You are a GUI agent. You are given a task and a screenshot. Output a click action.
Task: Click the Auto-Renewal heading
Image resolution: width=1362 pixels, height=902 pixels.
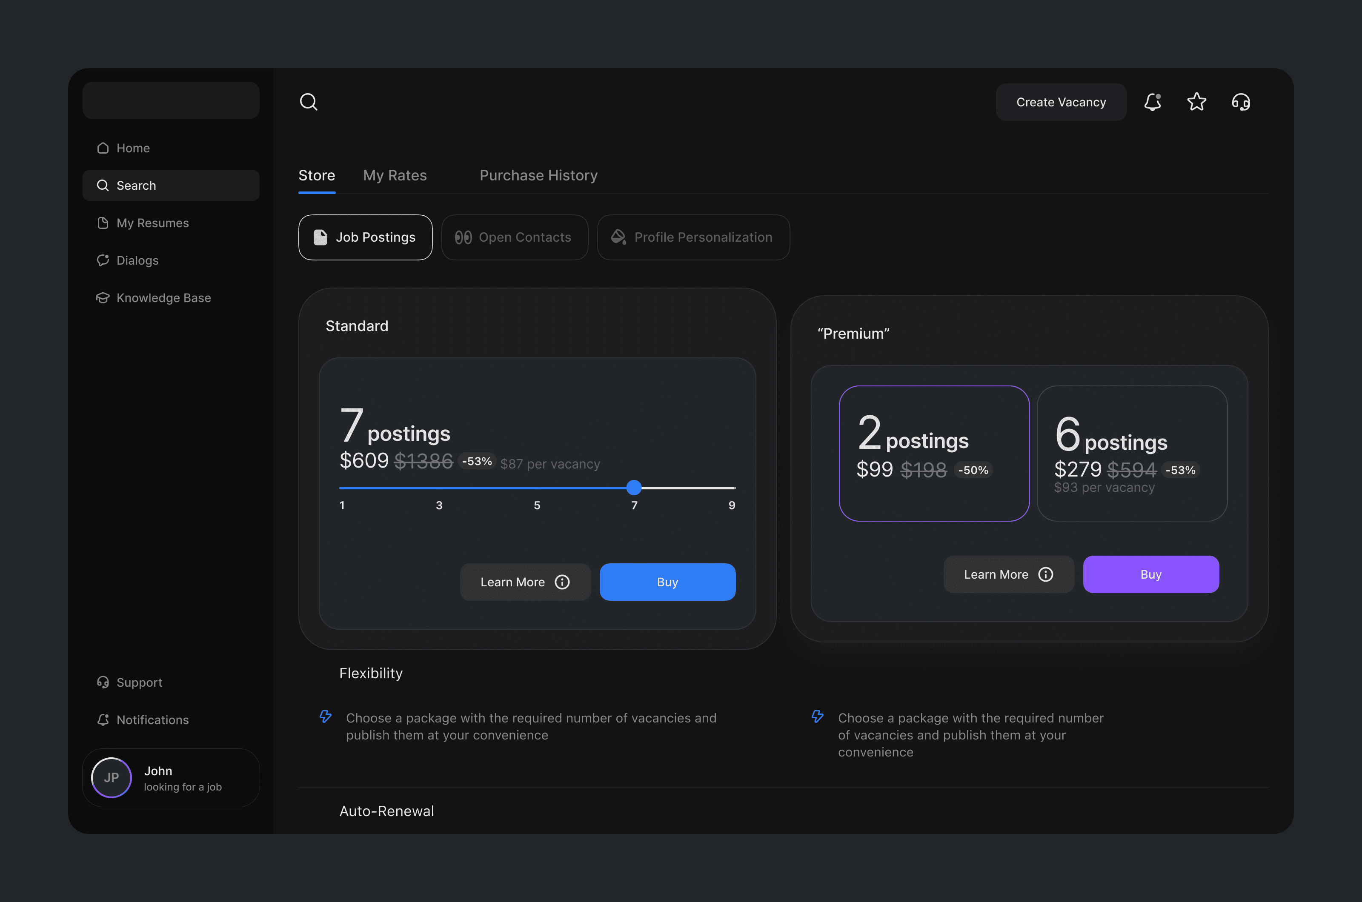pos(386,811)
